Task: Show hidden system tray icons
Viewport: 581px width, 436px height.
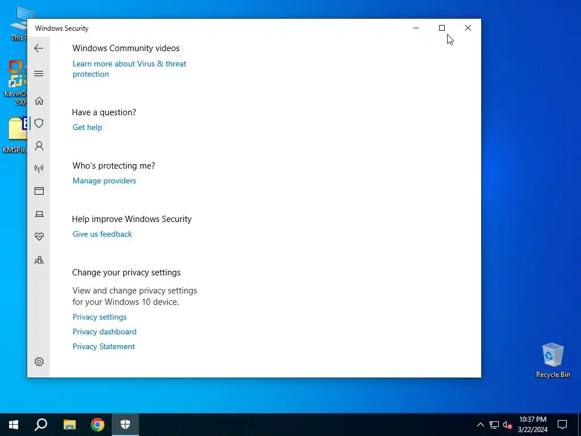Action: [x=480, y=425]
